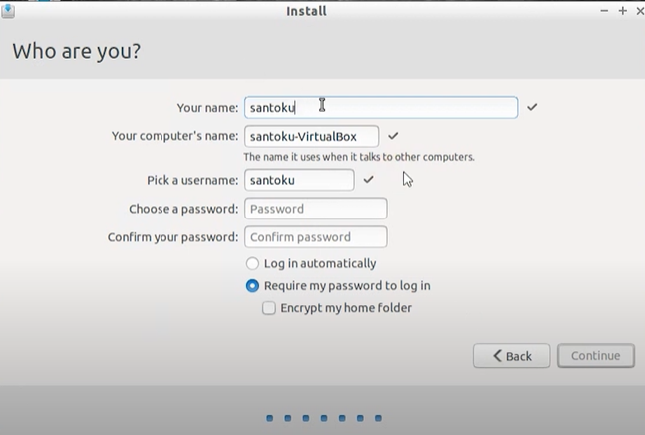Screen dimensions: 645x435
Task: Minimize the Install window
Action: (605, 11)
